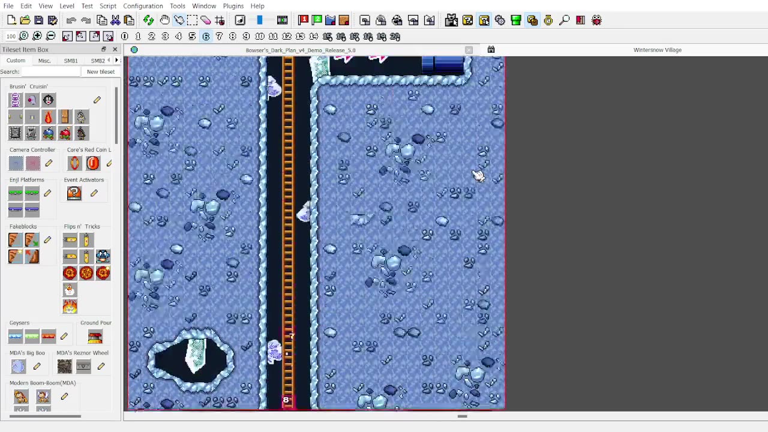Copy selection with the Copy icon

102,20
